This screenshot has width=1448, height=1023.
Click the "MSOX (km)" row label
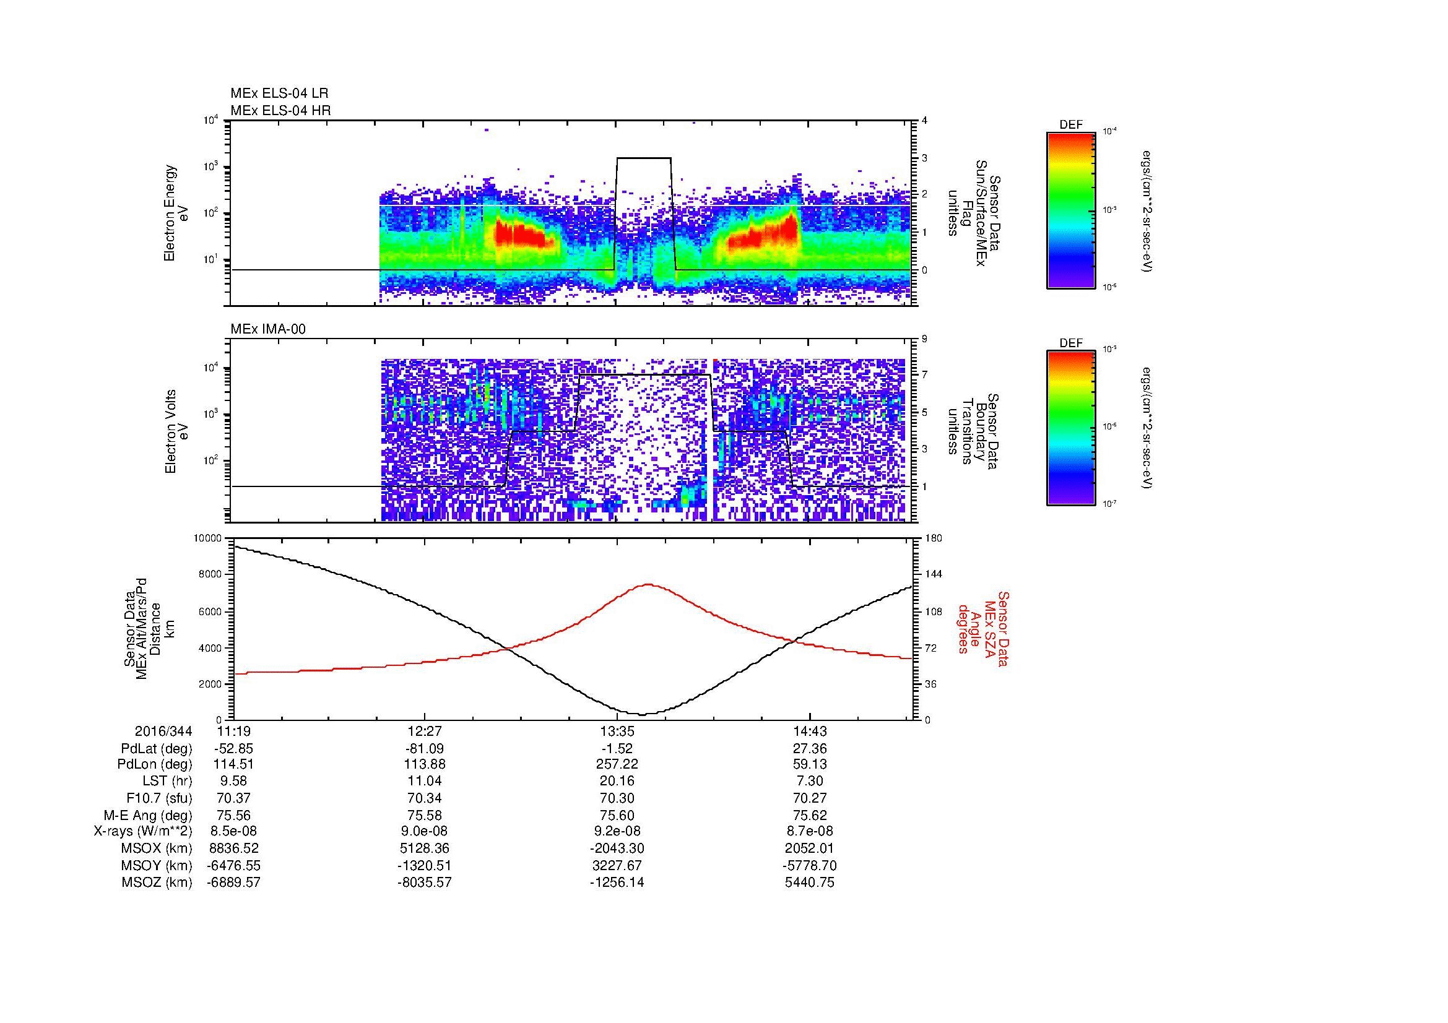pyautogui.click(x=157, y=848)
